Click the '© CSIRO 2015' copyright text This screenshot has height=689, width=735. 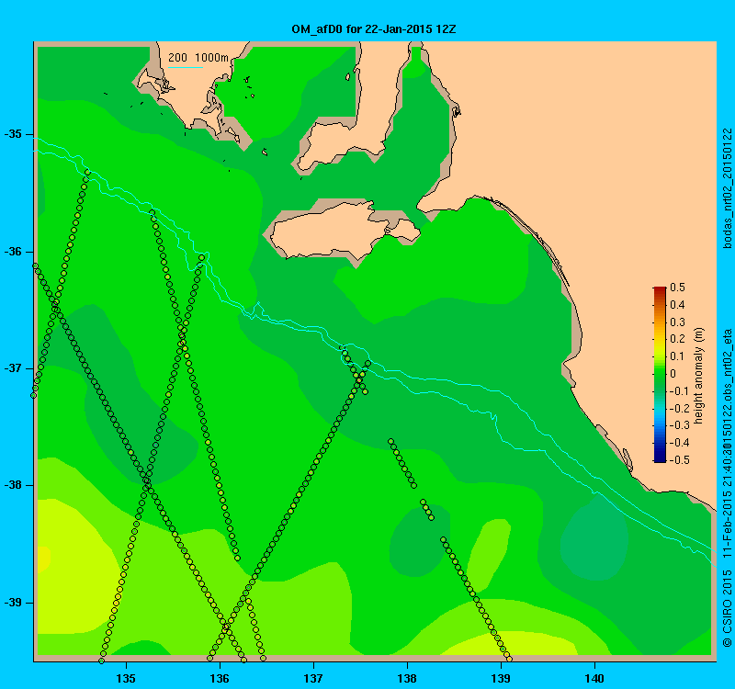click(x=728, y=608)
